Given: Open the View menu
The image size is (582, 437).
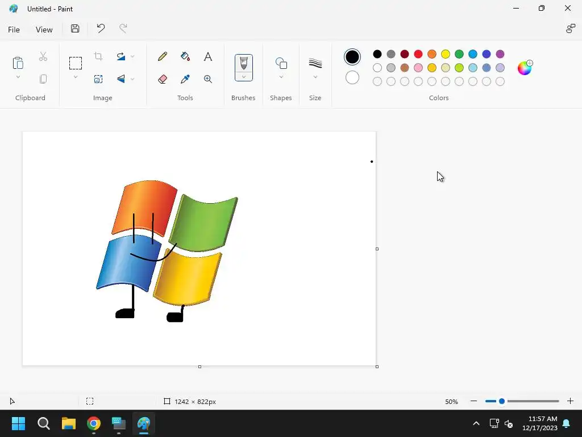Looking at the screenshot, I should tap(44, 30).
